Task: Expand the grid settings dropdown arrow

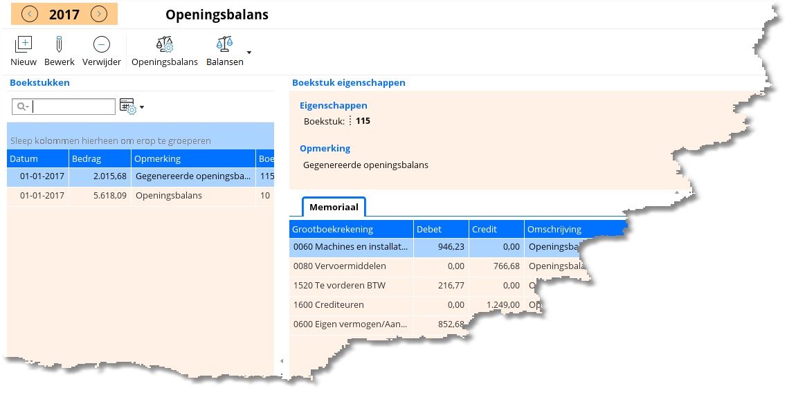Action: click(x=142, y=107)
